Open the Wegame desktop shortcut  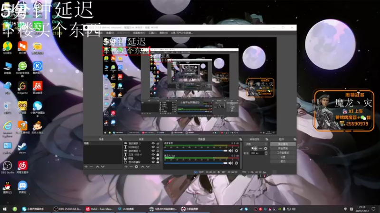tap(22, 88)
